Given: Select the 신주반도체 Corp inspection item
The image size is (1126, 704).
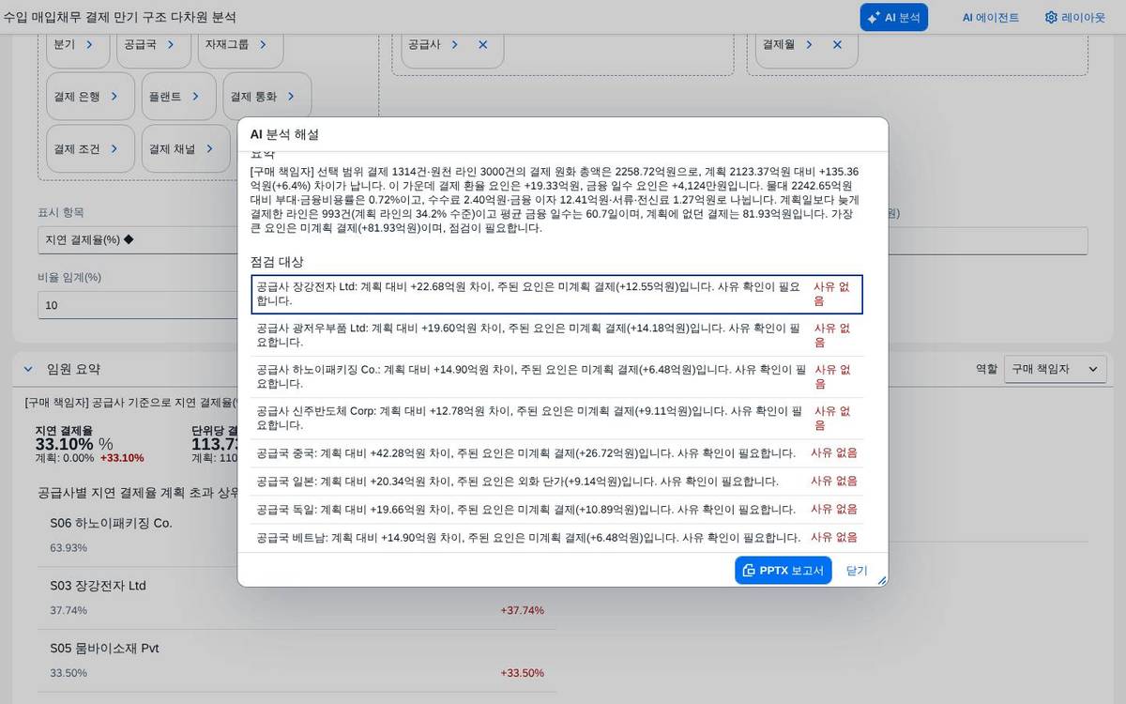Looking at the screenshot, I should tap(556, 418).
